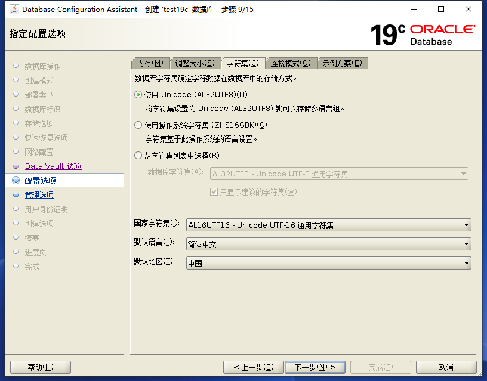487x381 pixels.
Task: Click the 默认地区(T) label
Action: click(x=155, y=262)
